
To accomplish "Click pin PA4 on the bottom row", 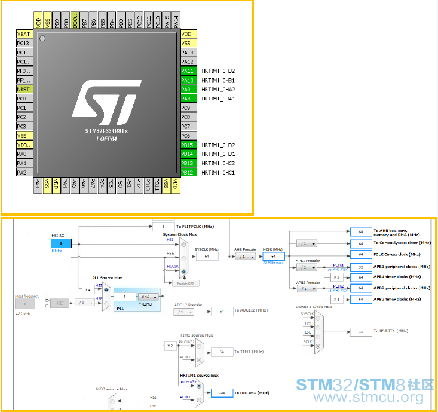I will tap(65, 185).
